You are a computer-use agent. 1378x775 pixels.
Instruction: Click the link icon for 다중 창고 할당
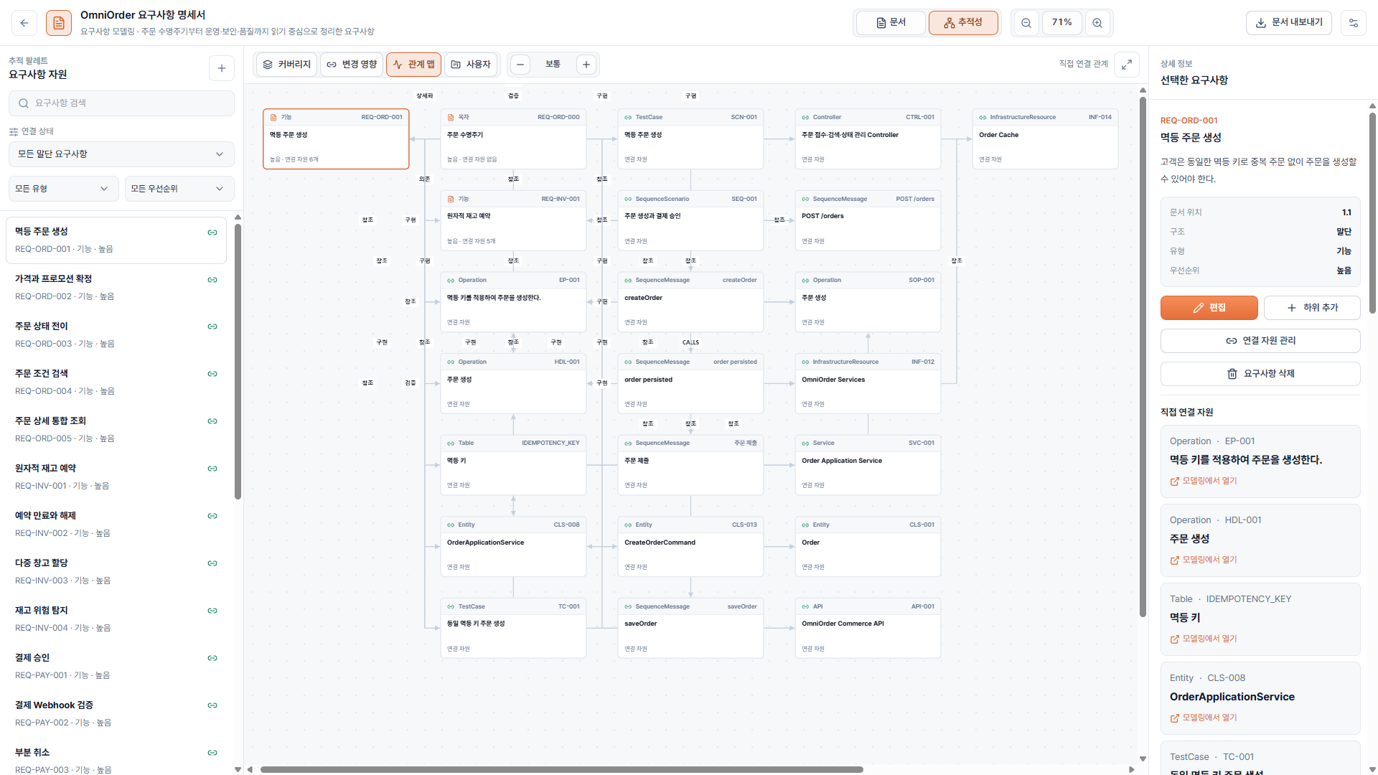click(x=212, y=563)
